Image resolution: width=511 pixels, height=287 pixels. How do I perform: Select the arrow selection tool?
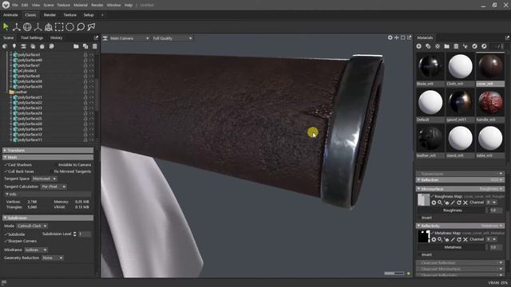pyautogui.click(x=6, y=27)
